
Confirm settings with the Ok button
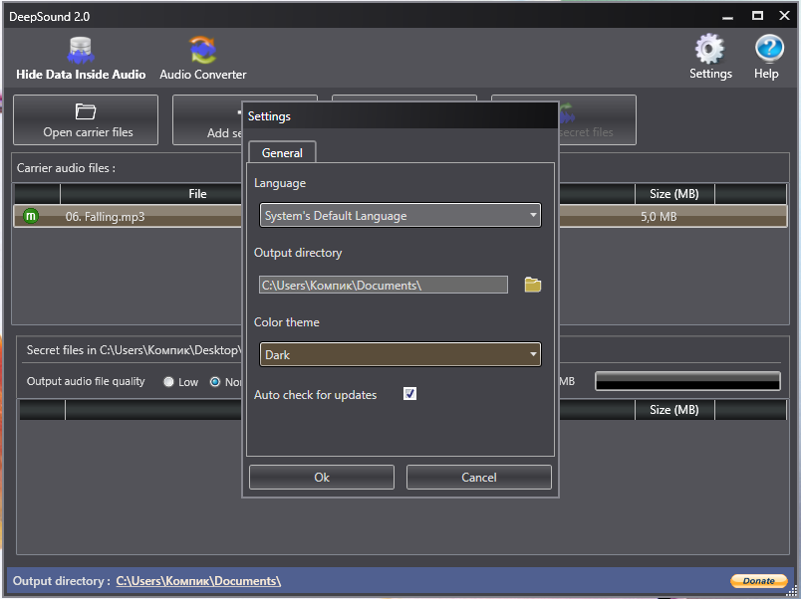[x=322, y=477]
